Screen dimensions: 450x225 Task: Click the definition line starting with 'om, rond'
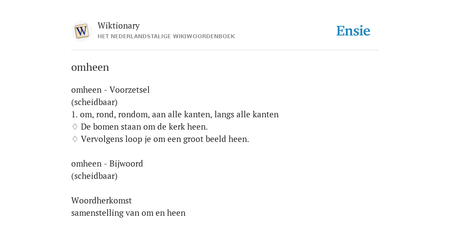pos(175,115)
